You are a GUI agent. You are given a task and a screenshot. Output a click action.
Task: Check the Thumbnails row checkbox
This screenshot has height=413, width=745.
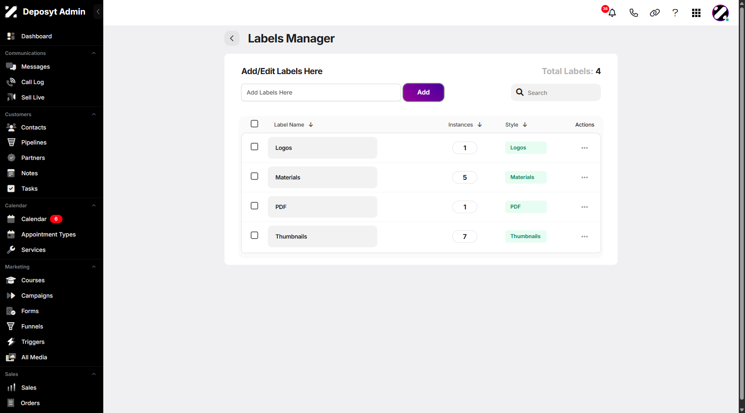pos(254,235)
